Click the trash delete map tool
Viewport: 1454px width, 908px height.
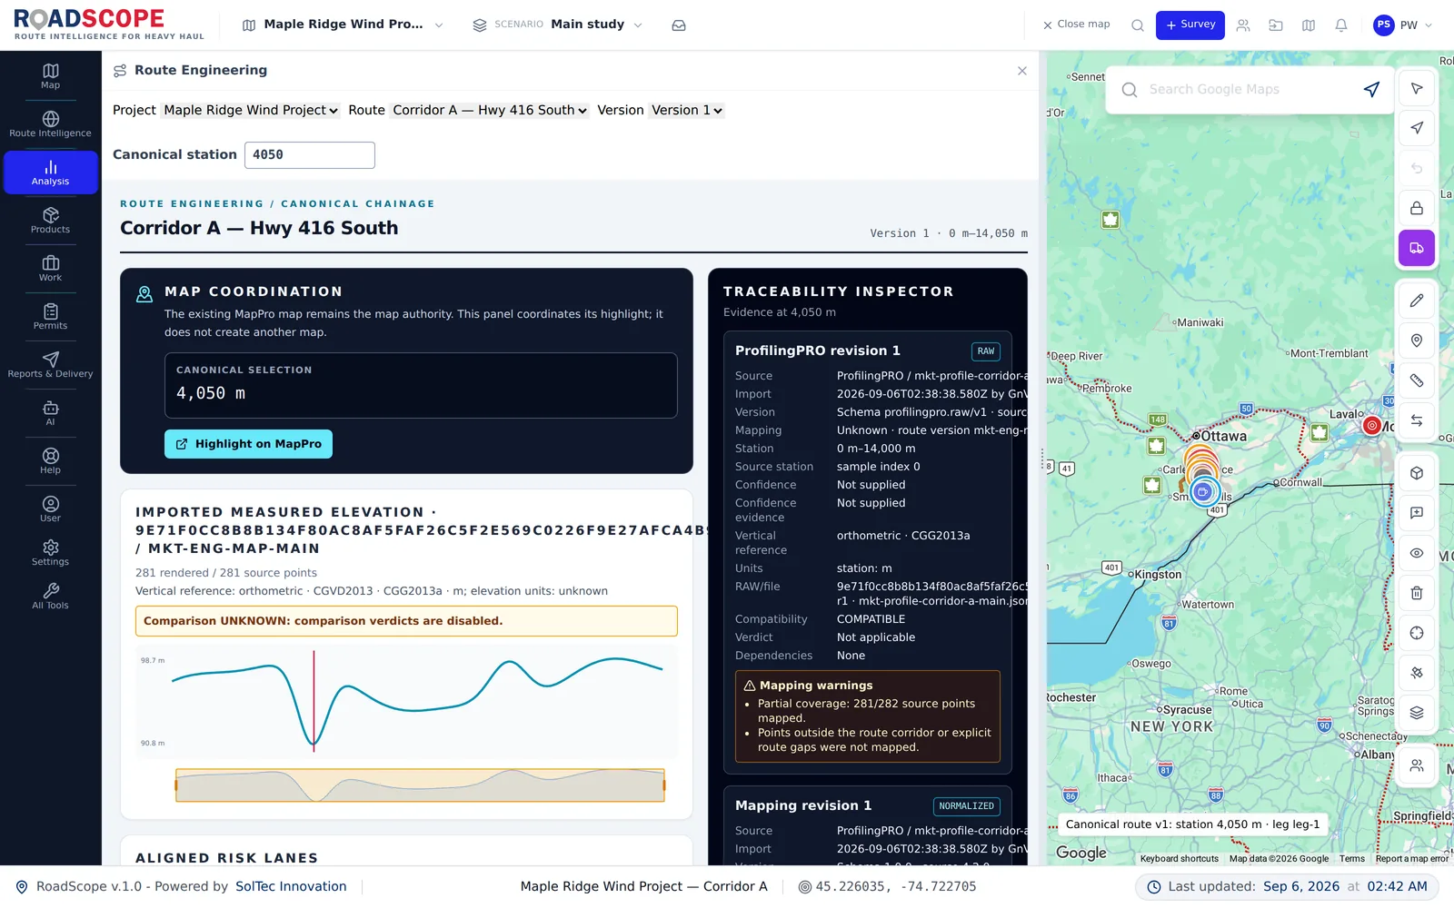tap(1417, 593)
